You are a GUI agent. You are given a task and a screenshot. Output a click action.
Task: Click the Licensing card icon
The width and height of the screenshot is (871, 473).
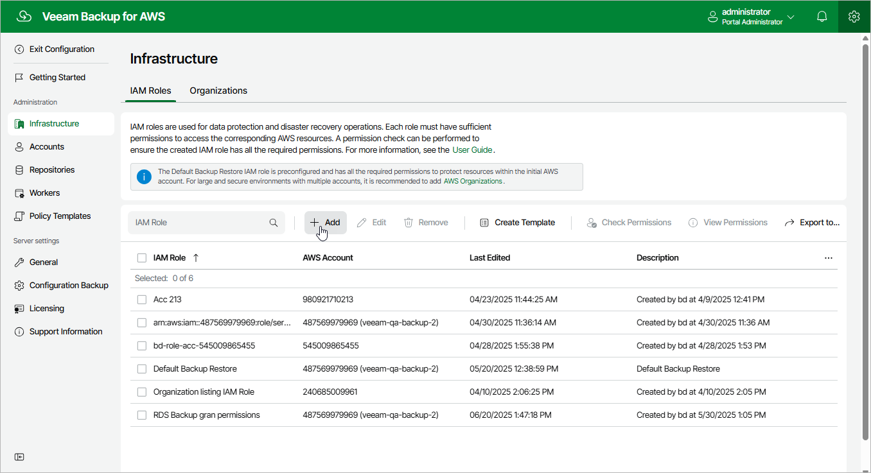(19, 309)
